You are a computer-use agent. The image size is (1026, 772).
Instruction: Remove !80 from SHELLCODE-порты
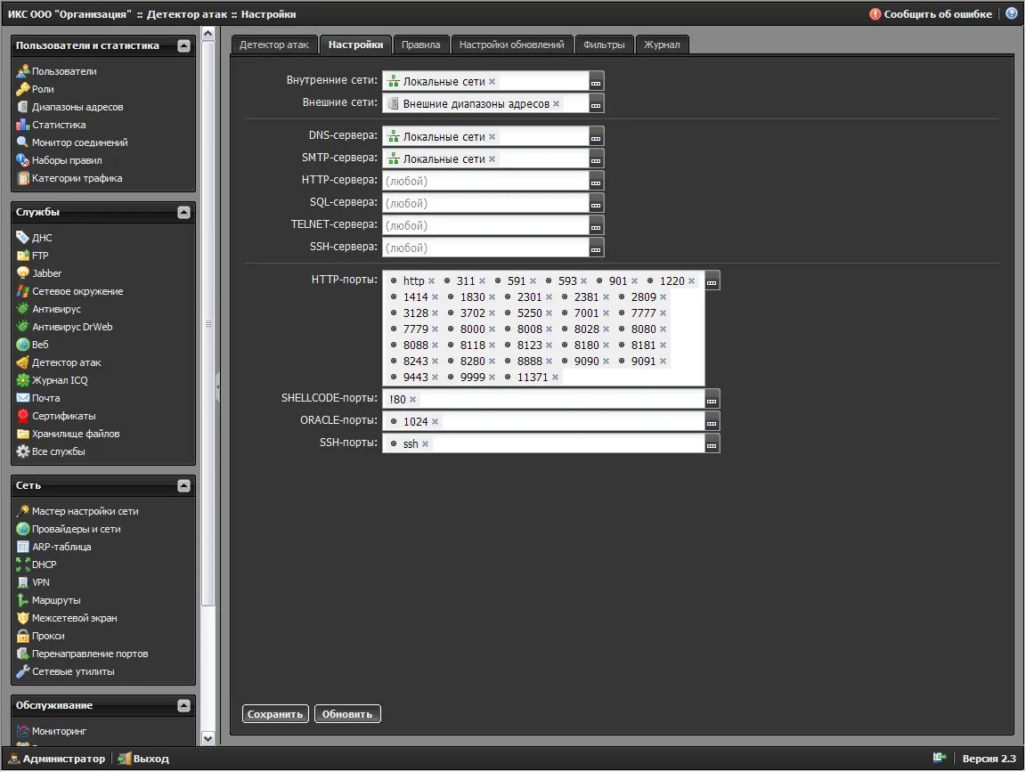413,399
